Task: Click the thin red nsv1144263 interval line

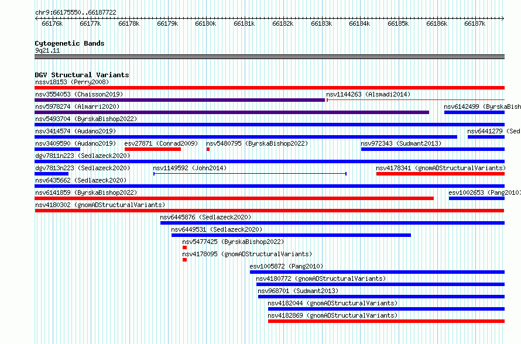Action: click(416, 100)
